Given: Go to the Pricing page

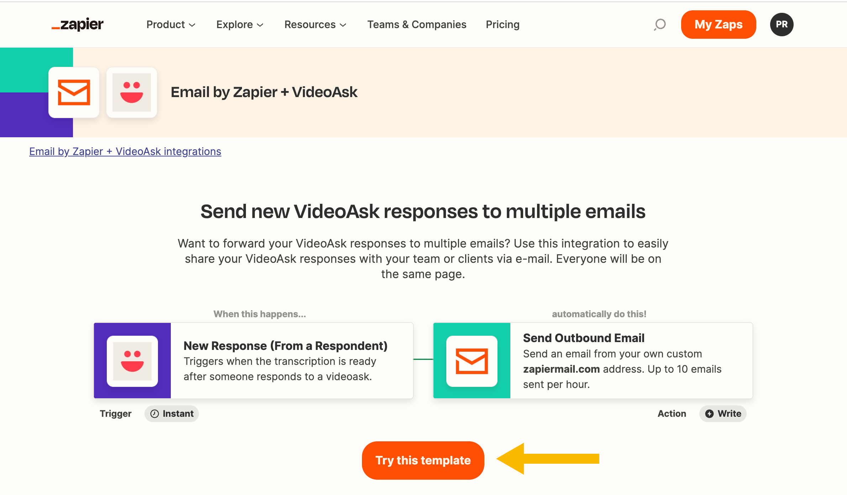Looking at the screenshot, I should coord(503,25).
